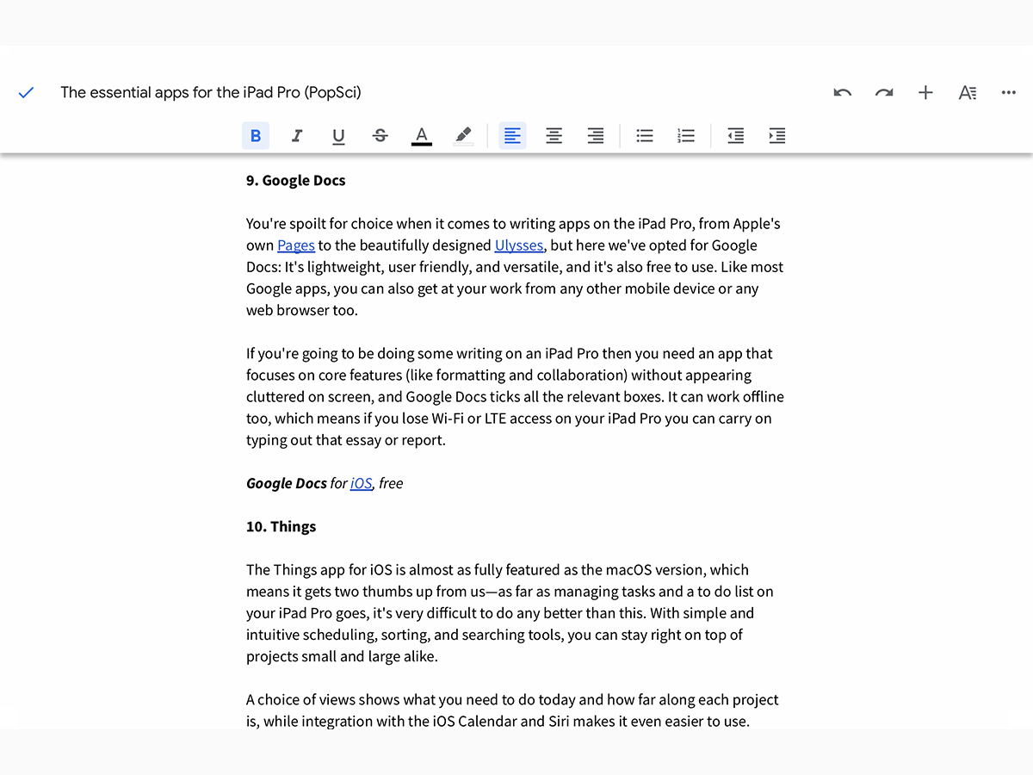Insert a bulleted list
This screenshot has height=775, width=1033.
(x=644, y=135)
